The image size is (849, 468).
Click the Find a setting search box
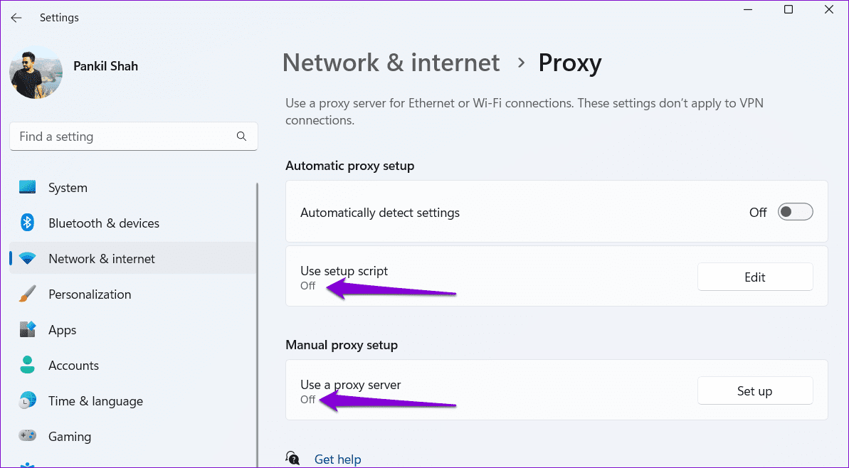125,137
